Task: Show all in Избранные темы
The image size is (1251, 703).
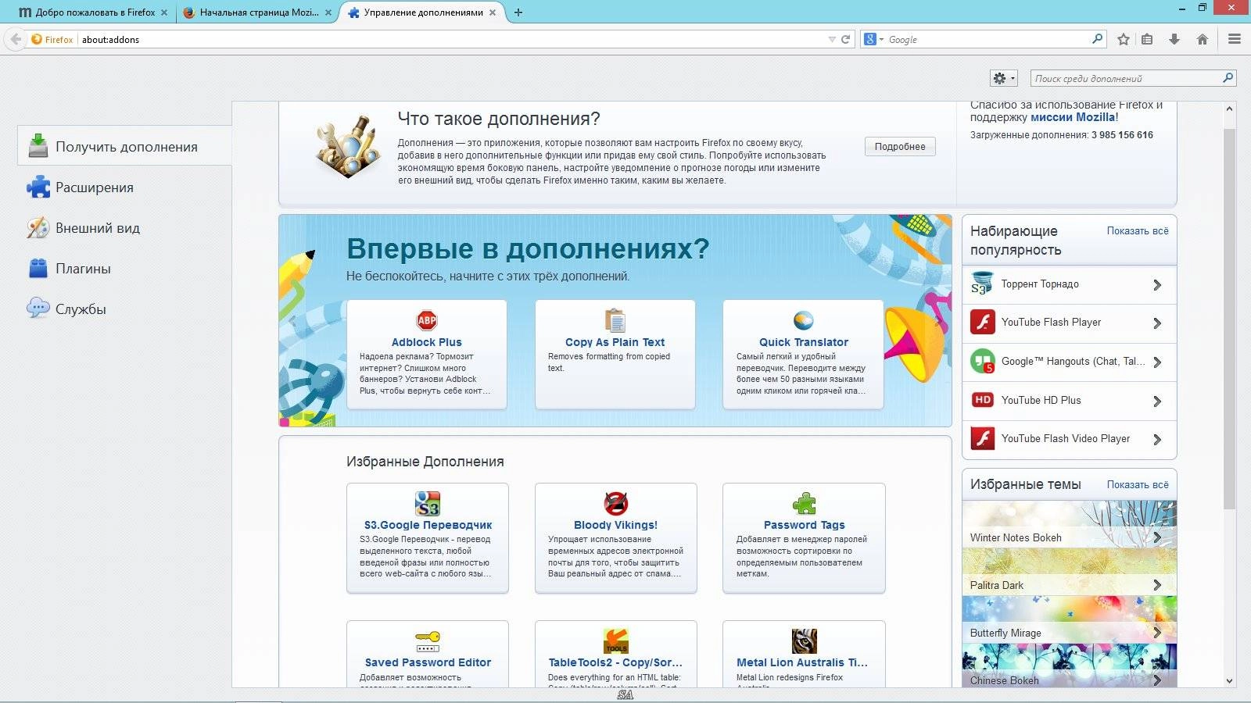Action: tap(1138, 484)
